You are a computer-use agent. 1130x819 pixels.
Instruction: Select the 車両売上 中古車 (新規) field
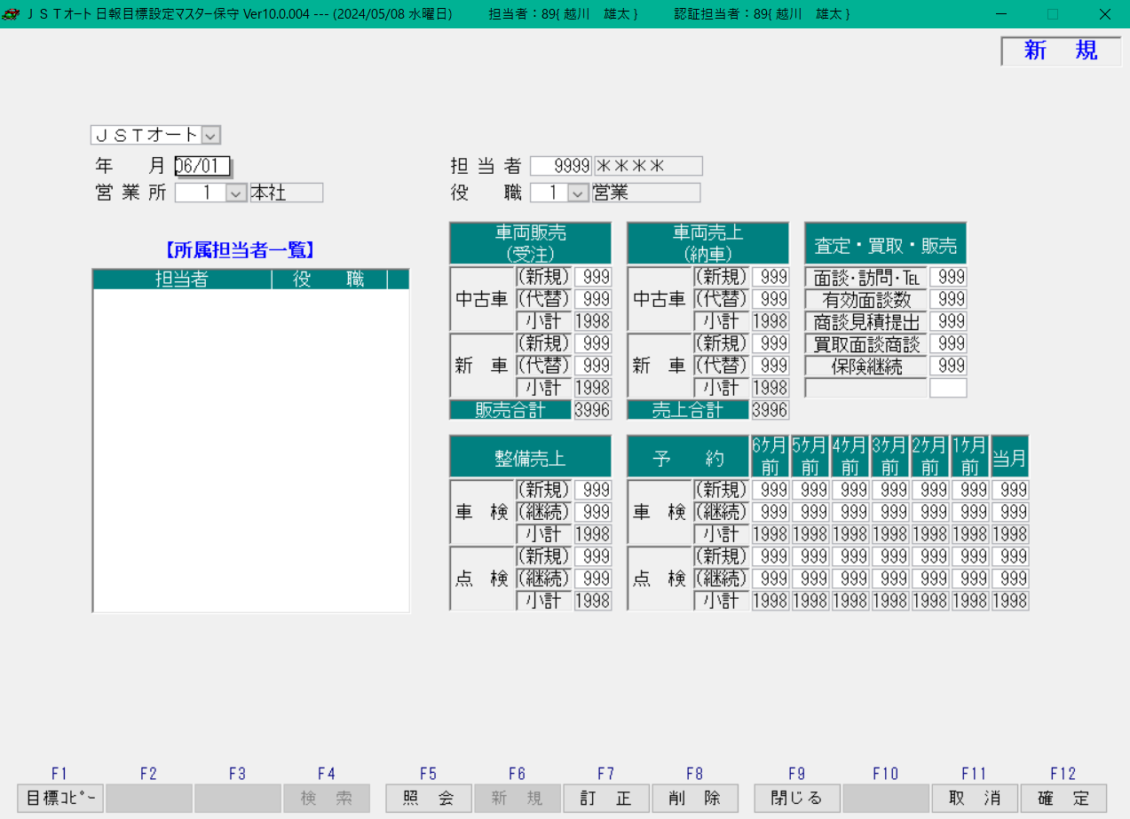[770, 277]
